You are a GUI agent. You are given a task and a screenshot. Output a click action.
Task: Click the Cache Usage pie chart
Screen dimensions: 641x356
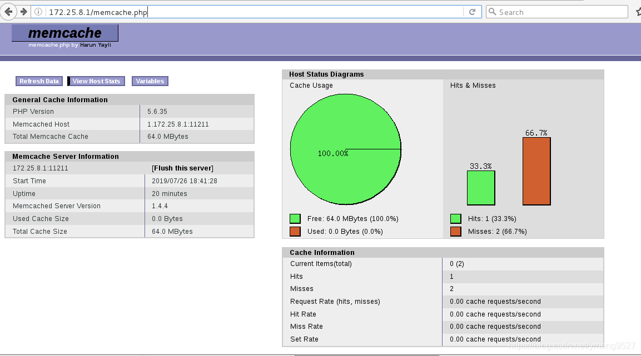coord(345,149)
